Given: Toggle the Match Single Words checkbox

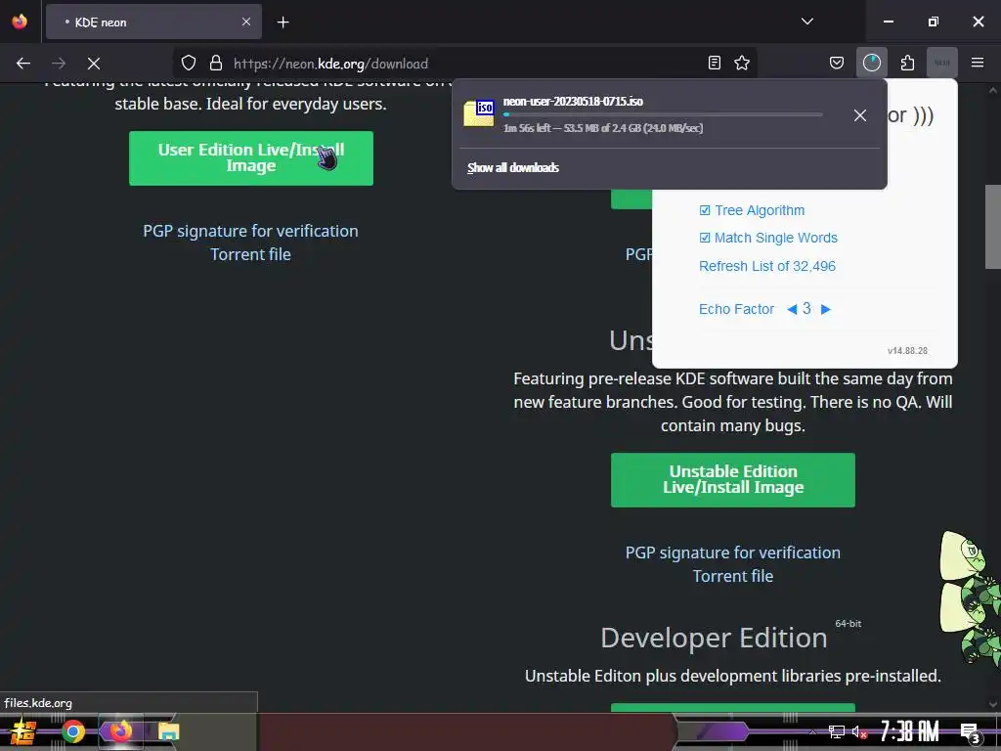Looking at the screenshot, I should 705,238.
